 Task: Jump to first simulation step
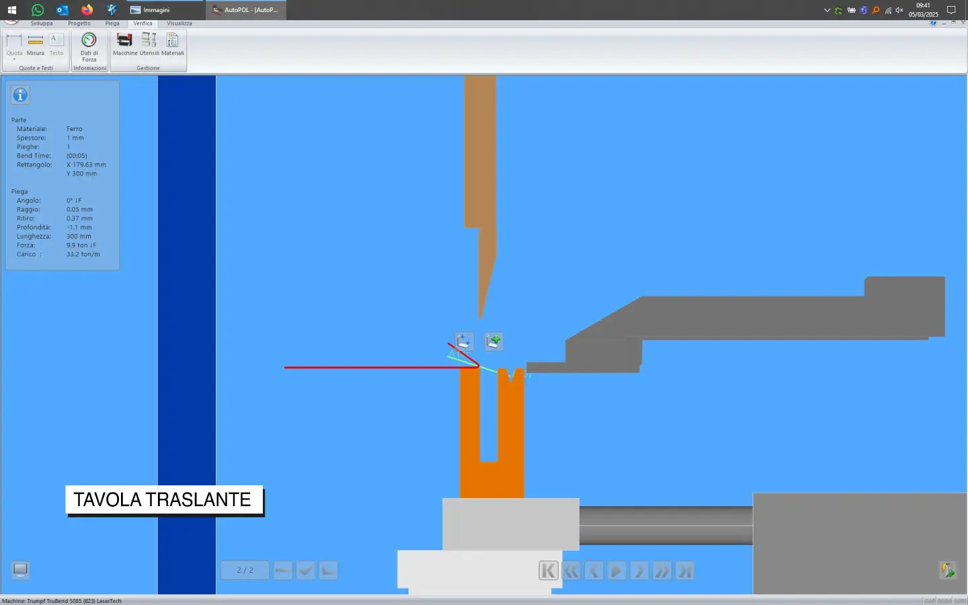point(548,571)
